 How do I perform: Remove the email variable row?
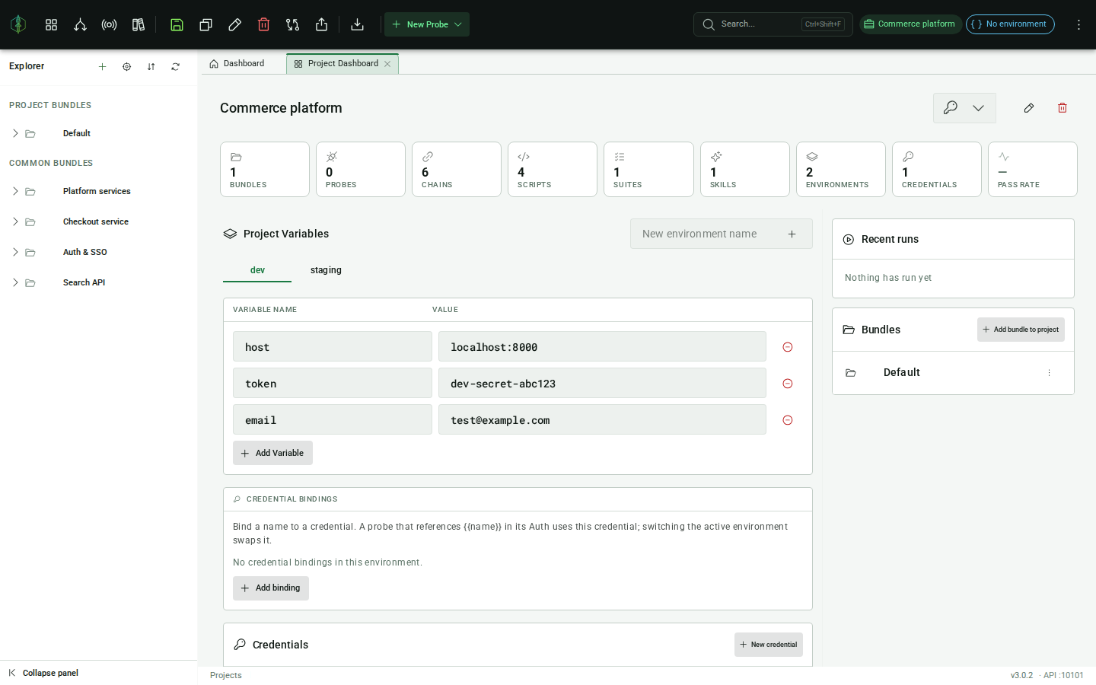788,420
